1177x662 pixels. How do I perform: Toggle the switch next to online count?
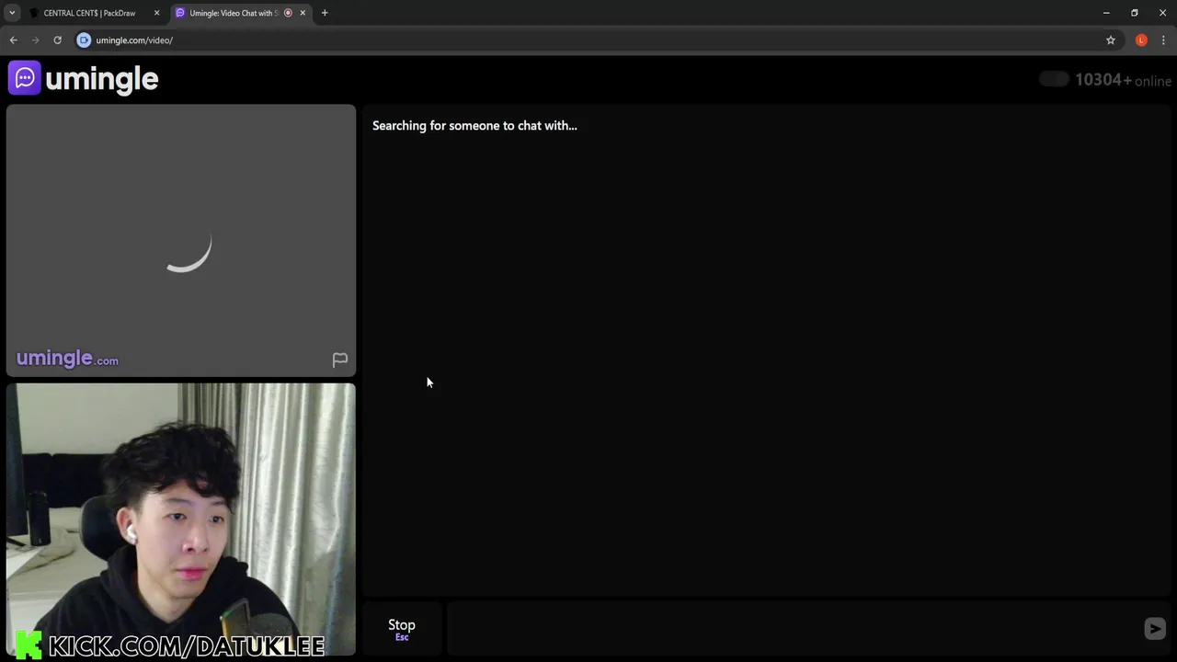click(1054, 79)
